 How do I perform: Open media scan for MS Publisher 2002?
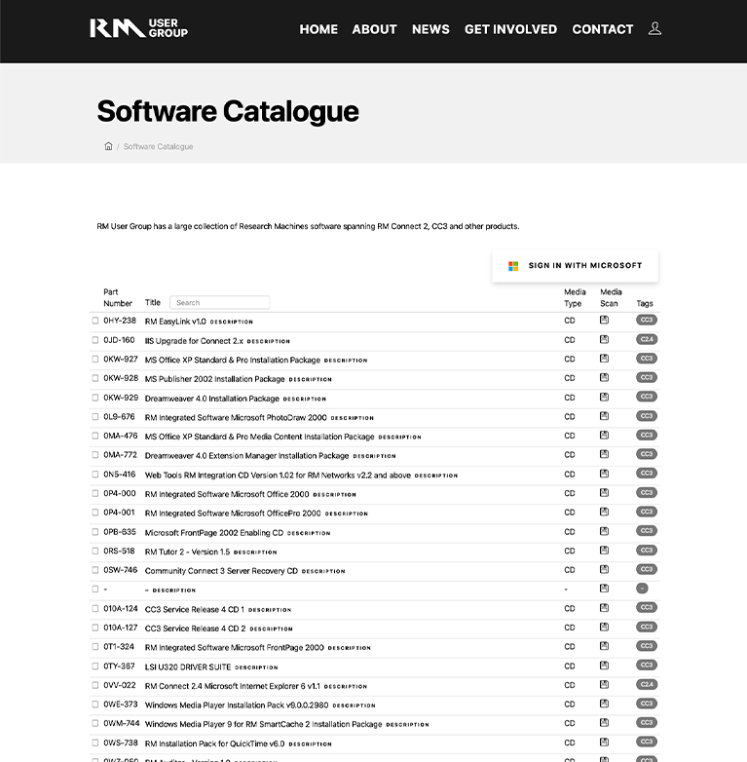pos(604,378)
